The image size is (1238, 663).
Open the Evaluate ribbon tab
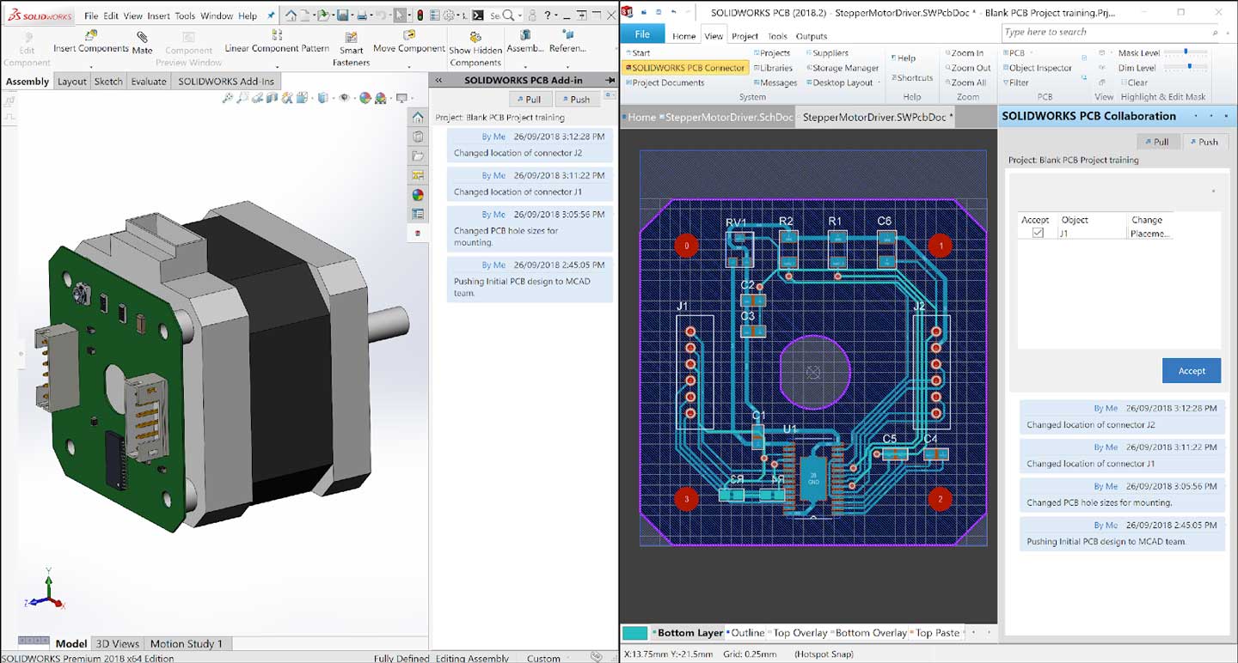coord(148,81)
